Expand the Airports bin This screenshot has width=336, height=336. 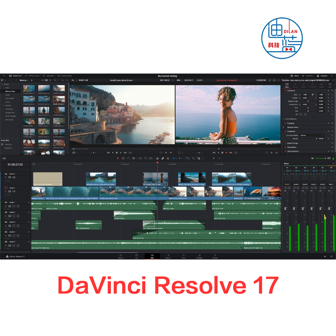tap(3, 105)
